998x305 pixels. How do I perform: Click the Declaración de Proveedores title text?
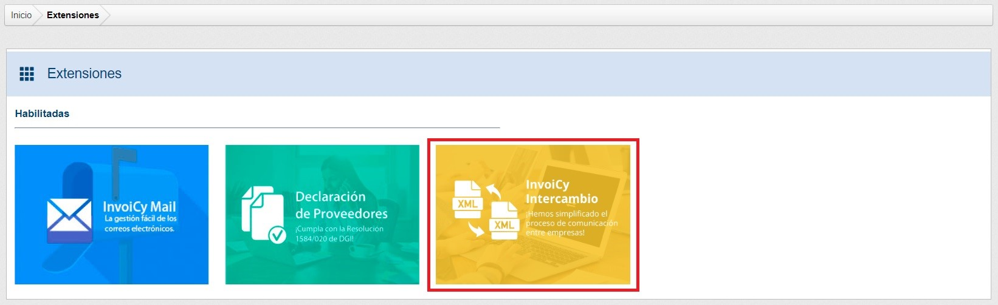(341, 205)
